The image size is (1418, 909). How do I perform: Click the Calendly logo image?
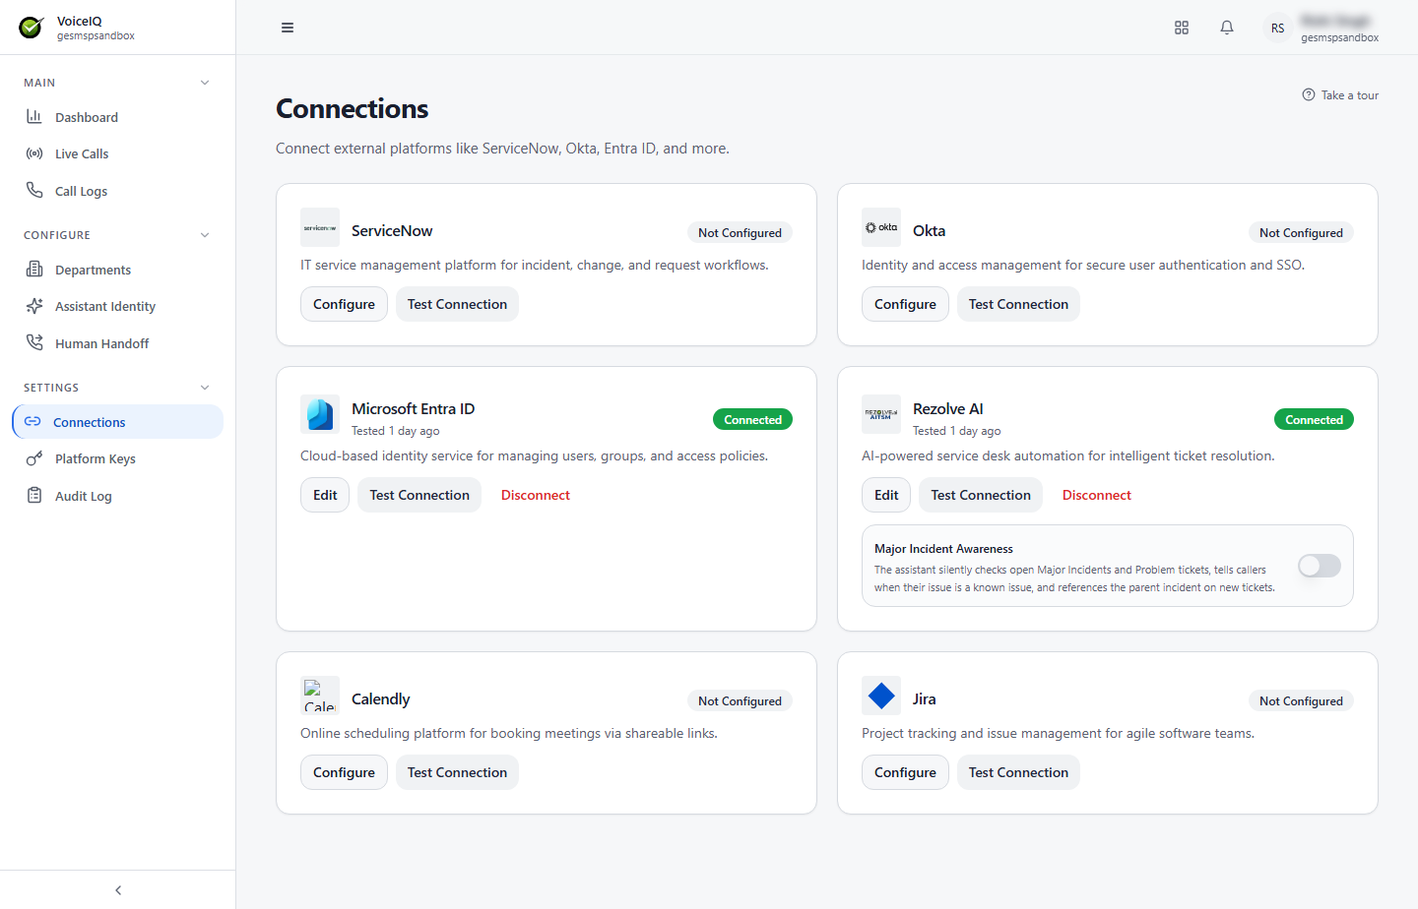pos(320,696)
